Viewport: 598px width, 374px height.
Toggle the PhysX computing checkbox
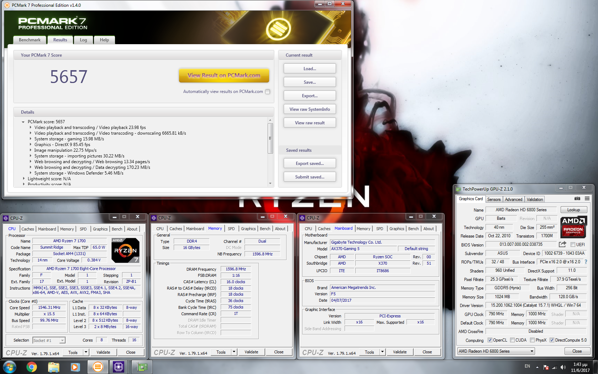(532, 340)
